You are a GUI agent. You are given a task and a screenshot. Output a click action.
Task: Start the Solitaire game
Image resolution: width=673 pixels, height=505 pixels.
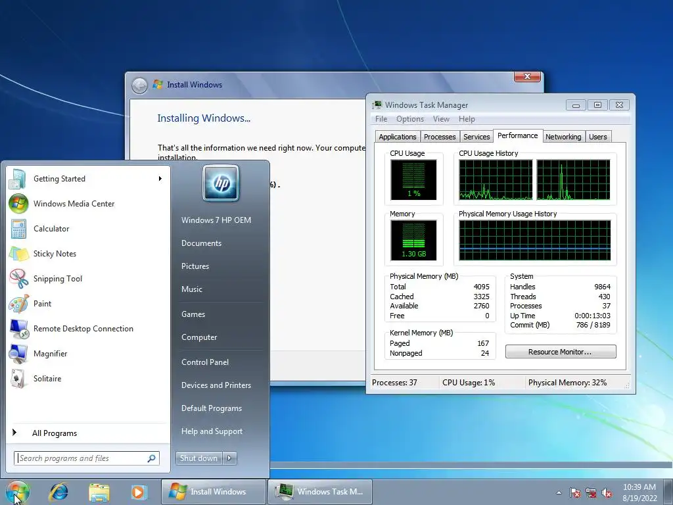point(88,378)
